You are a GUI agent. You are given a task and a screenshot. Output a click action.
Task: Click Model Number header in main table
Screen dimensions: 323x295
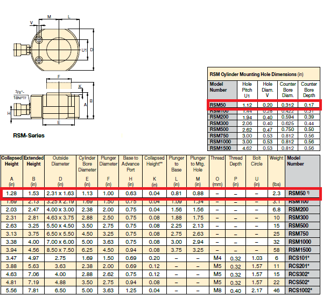click(x=296, y=161)
